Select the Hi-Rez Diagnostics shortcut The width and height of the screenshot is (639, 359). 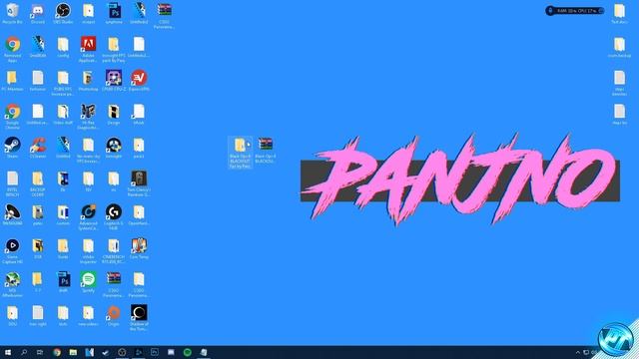coord(89,111)
